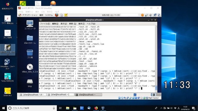Open the Windows Start menu
The height and width of the screenshot is (111, 198).
[x=3, y=108]
